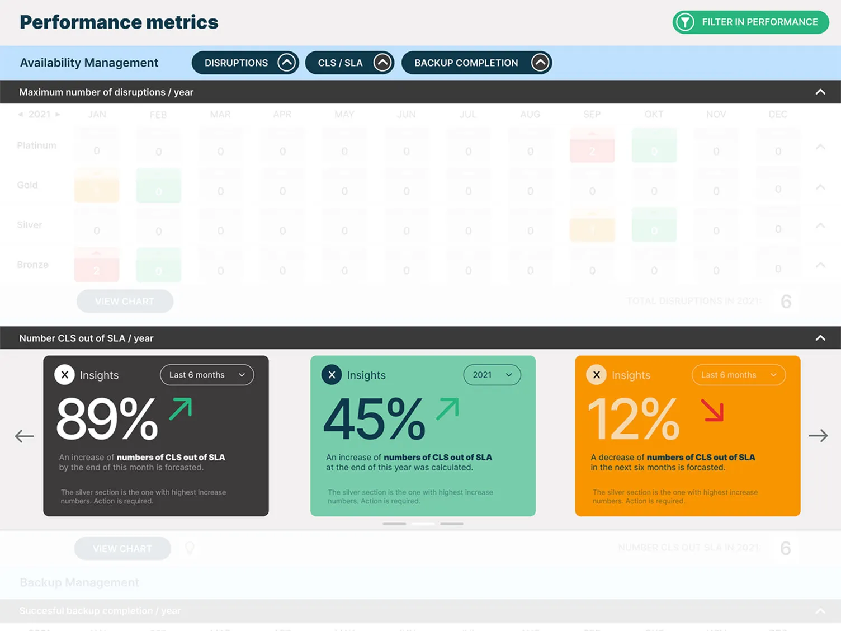Image resolution: width=841 pixels, height=631 pixels.
Task: Toggle the CLS / SLA chevron circle
Action: click(382, 63)
